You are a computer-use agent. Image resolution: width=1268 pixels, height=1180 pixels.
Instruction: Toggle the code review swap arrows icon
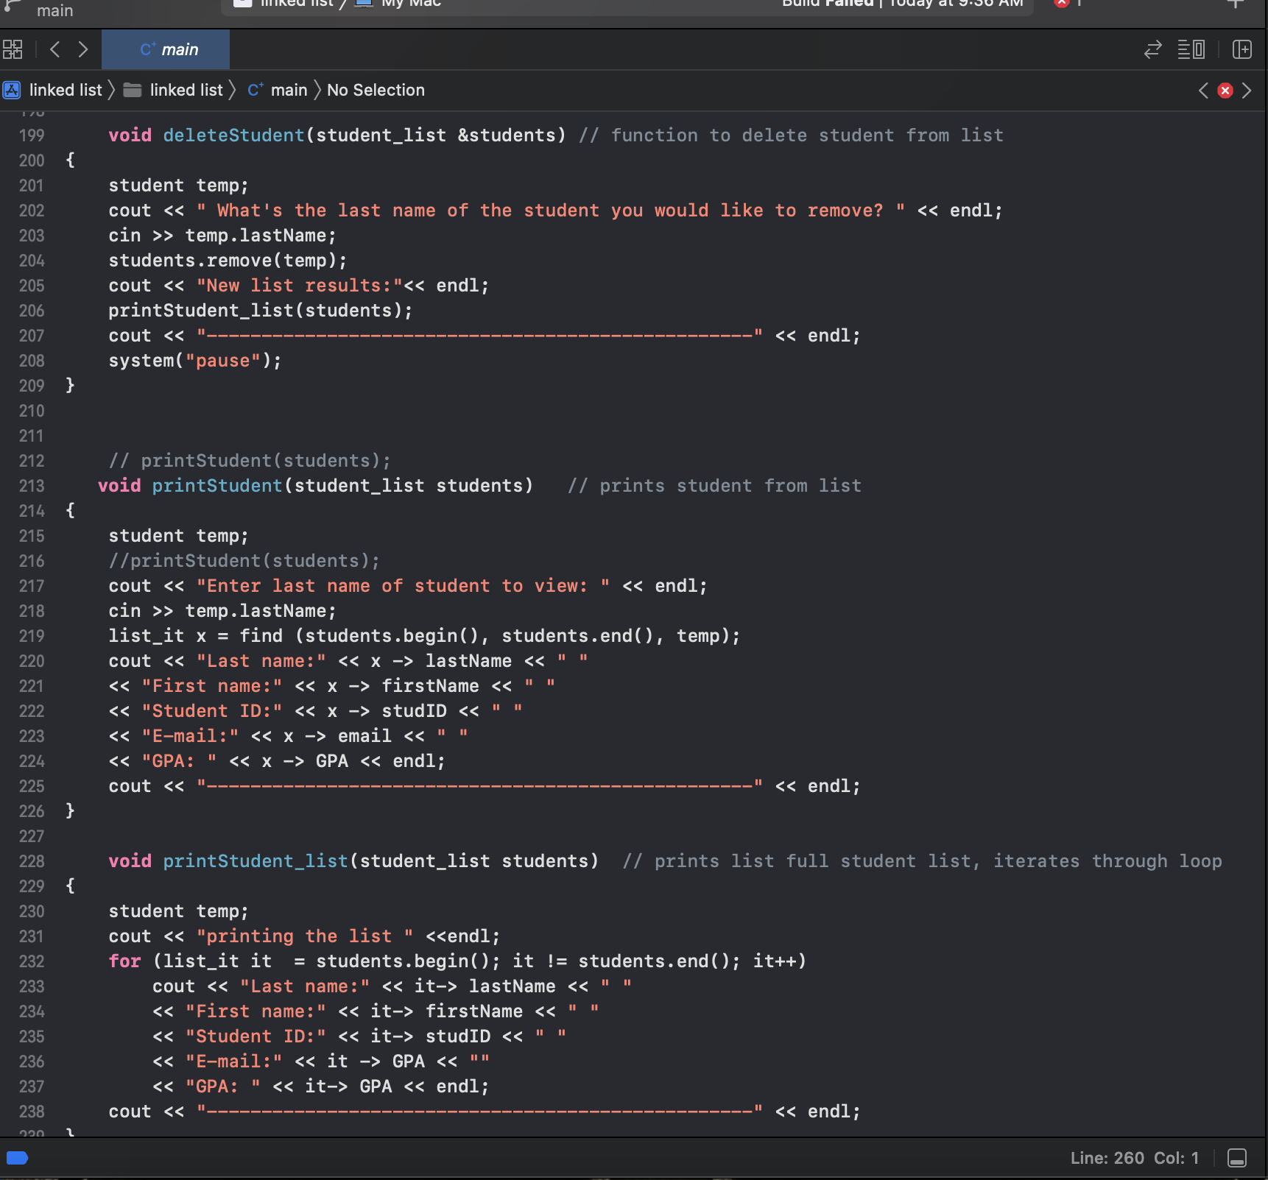click(x=1152, y=49)
